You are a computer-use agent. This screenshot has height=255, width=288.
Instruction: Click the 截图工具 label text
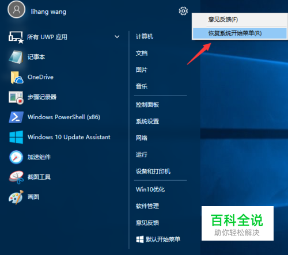39,177
